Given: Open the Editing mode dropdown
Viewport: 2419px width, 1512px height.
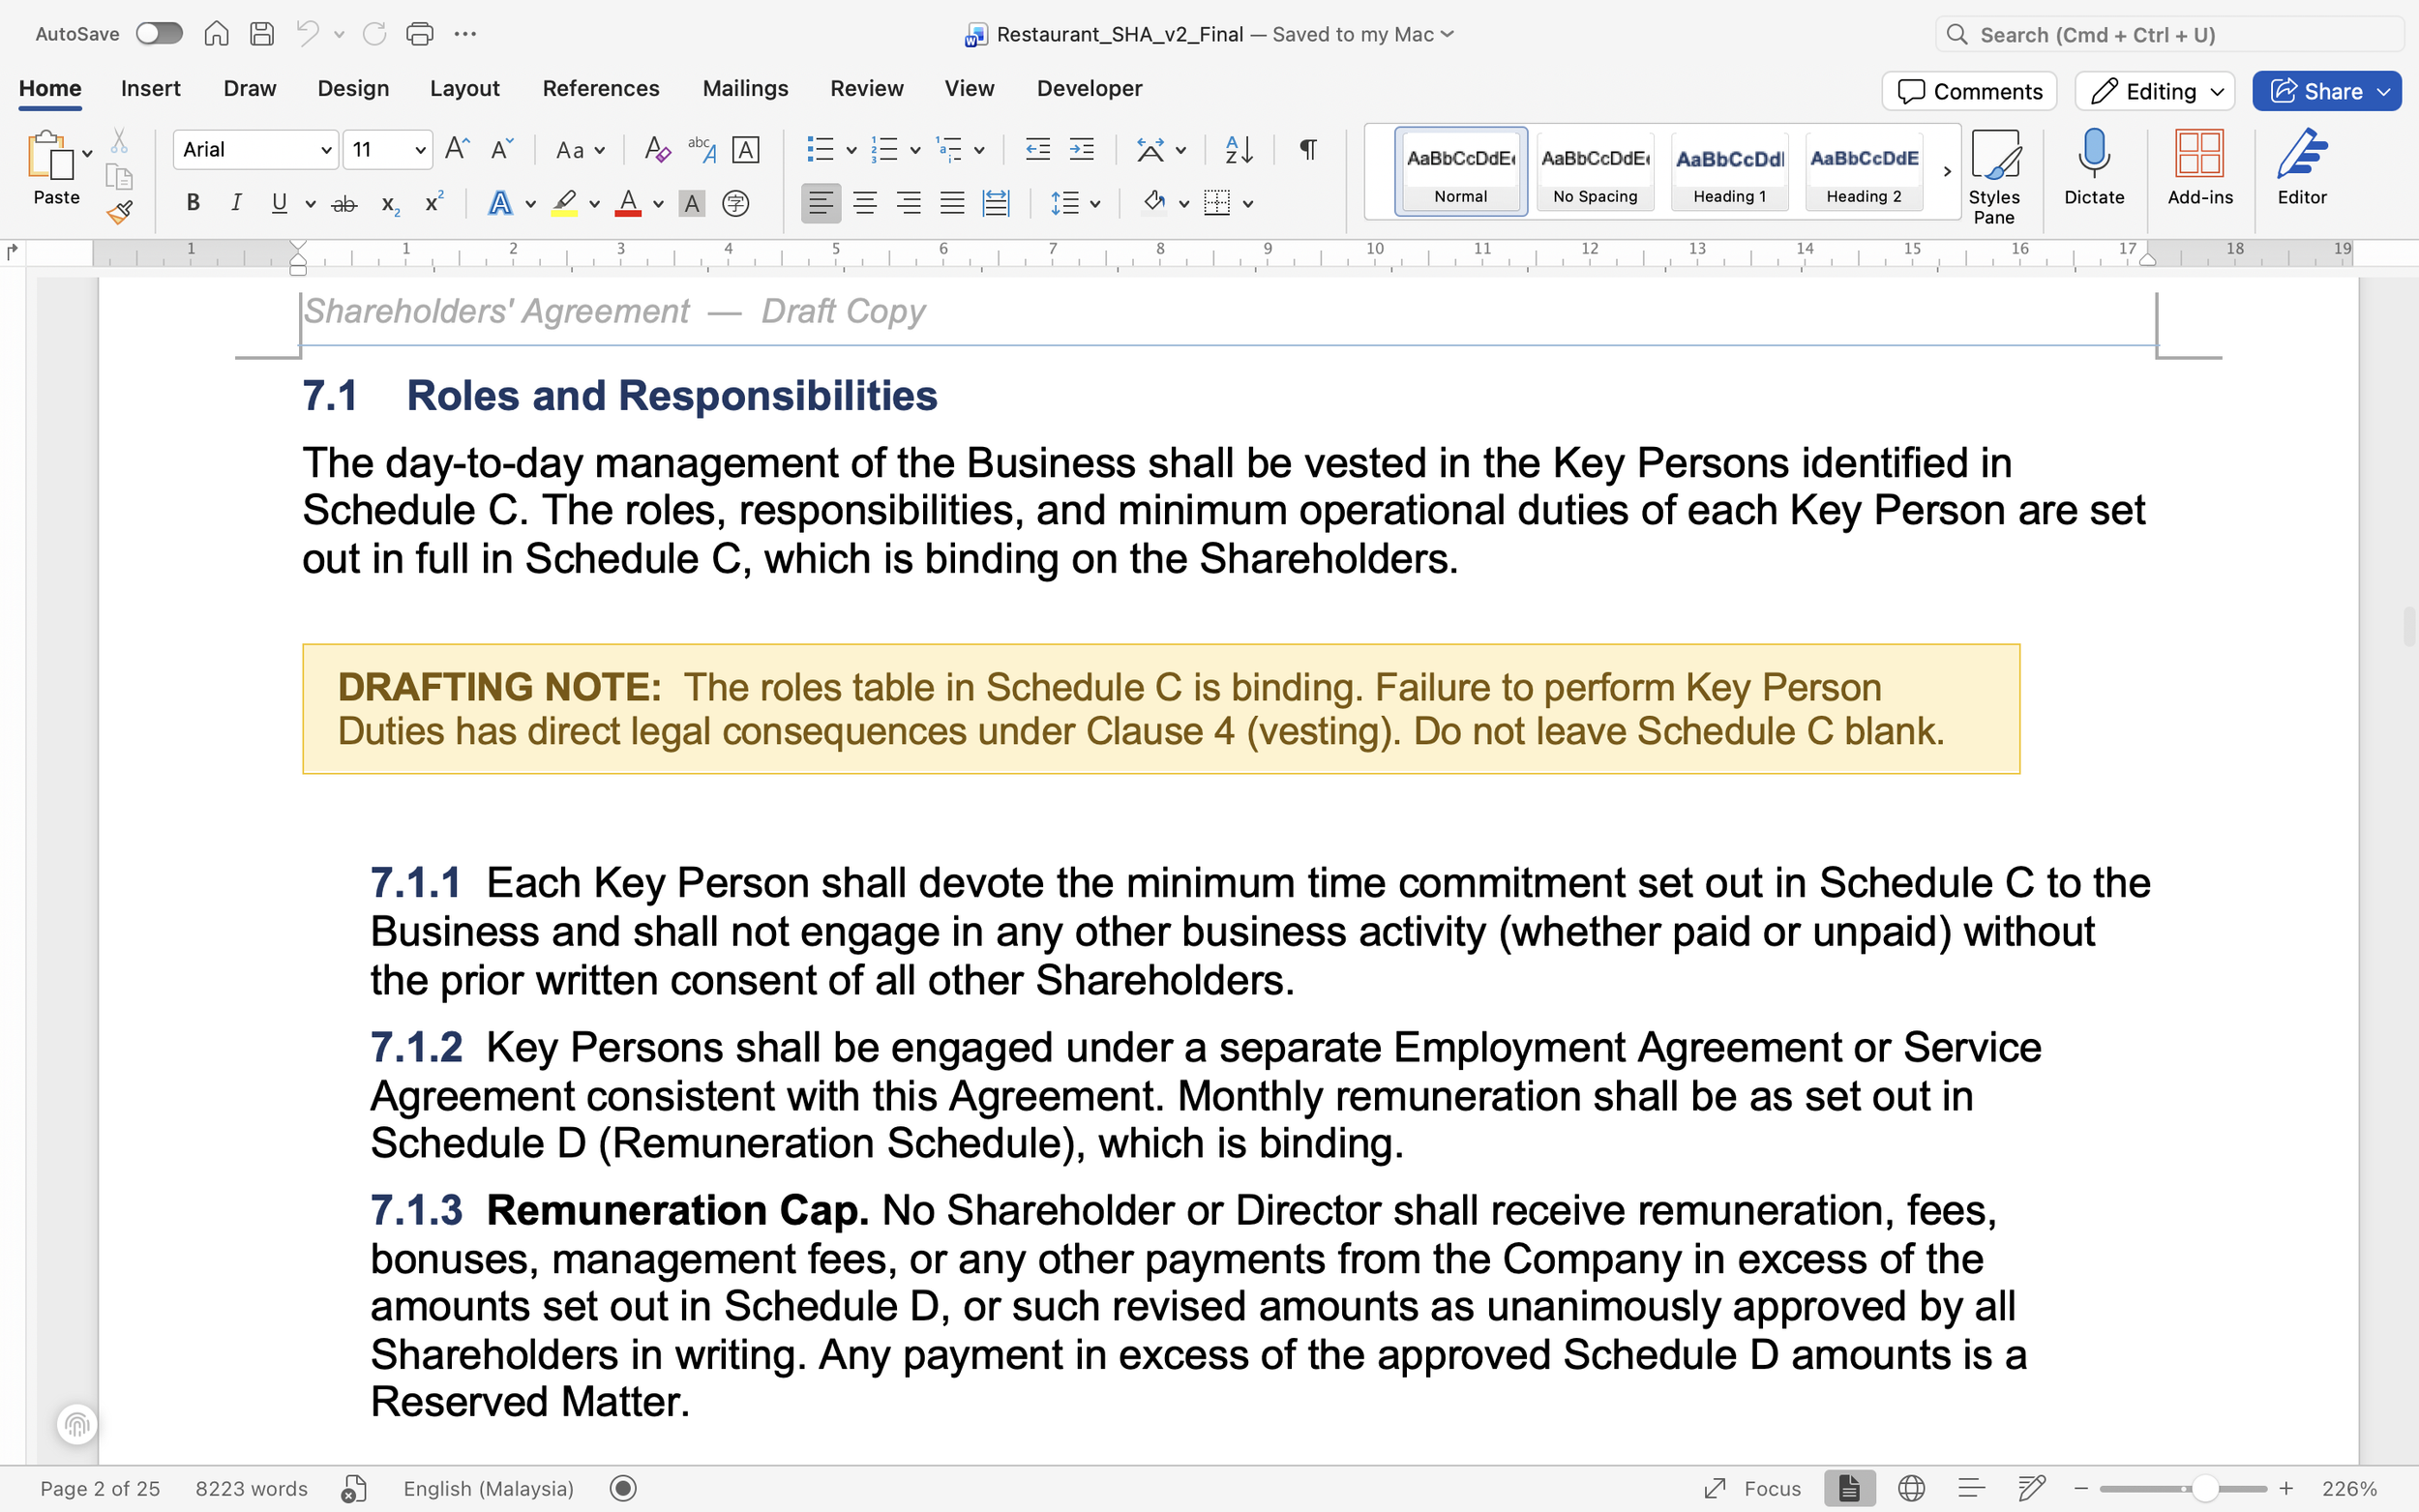Looking at the screenshot, I should 2155,91.
